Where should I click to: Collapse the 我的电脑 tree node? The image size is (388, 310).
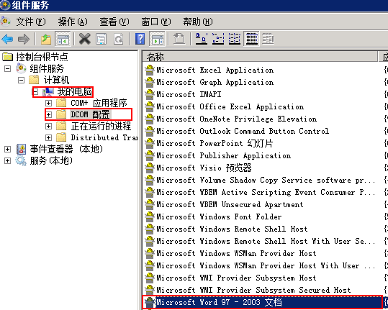35,92
